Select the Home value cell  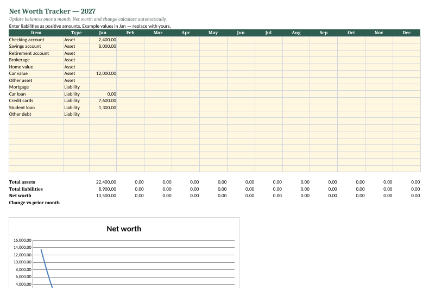[x=36, y=67]
